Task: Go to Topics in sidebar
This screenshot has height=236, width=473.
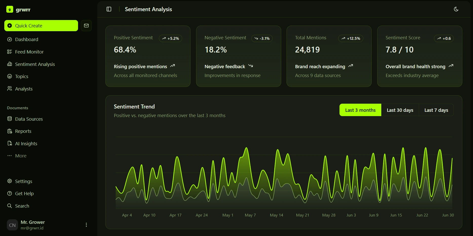Action: pyautogui.click(x=22, y=76)
